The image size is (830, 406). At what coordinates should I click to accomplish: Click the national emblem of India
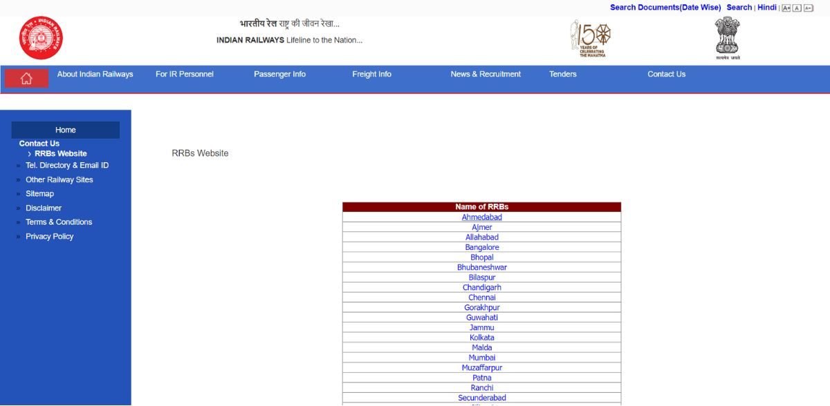click(x=727, y=38)
